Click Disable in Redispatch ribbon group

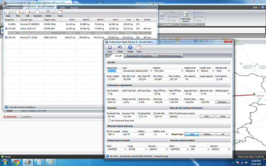[x=173, y=17]
